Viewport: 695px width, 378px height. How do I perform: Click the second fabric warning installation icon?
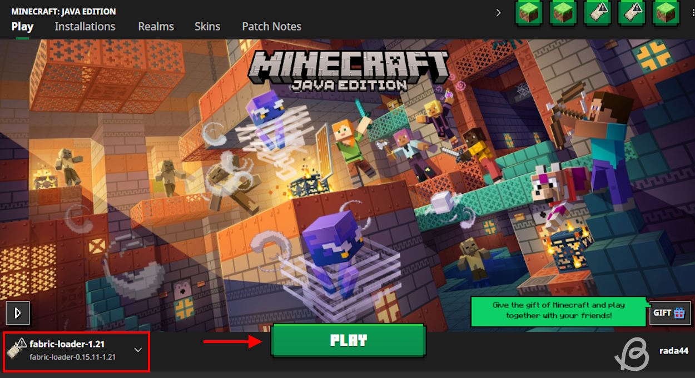click(632, 13)
